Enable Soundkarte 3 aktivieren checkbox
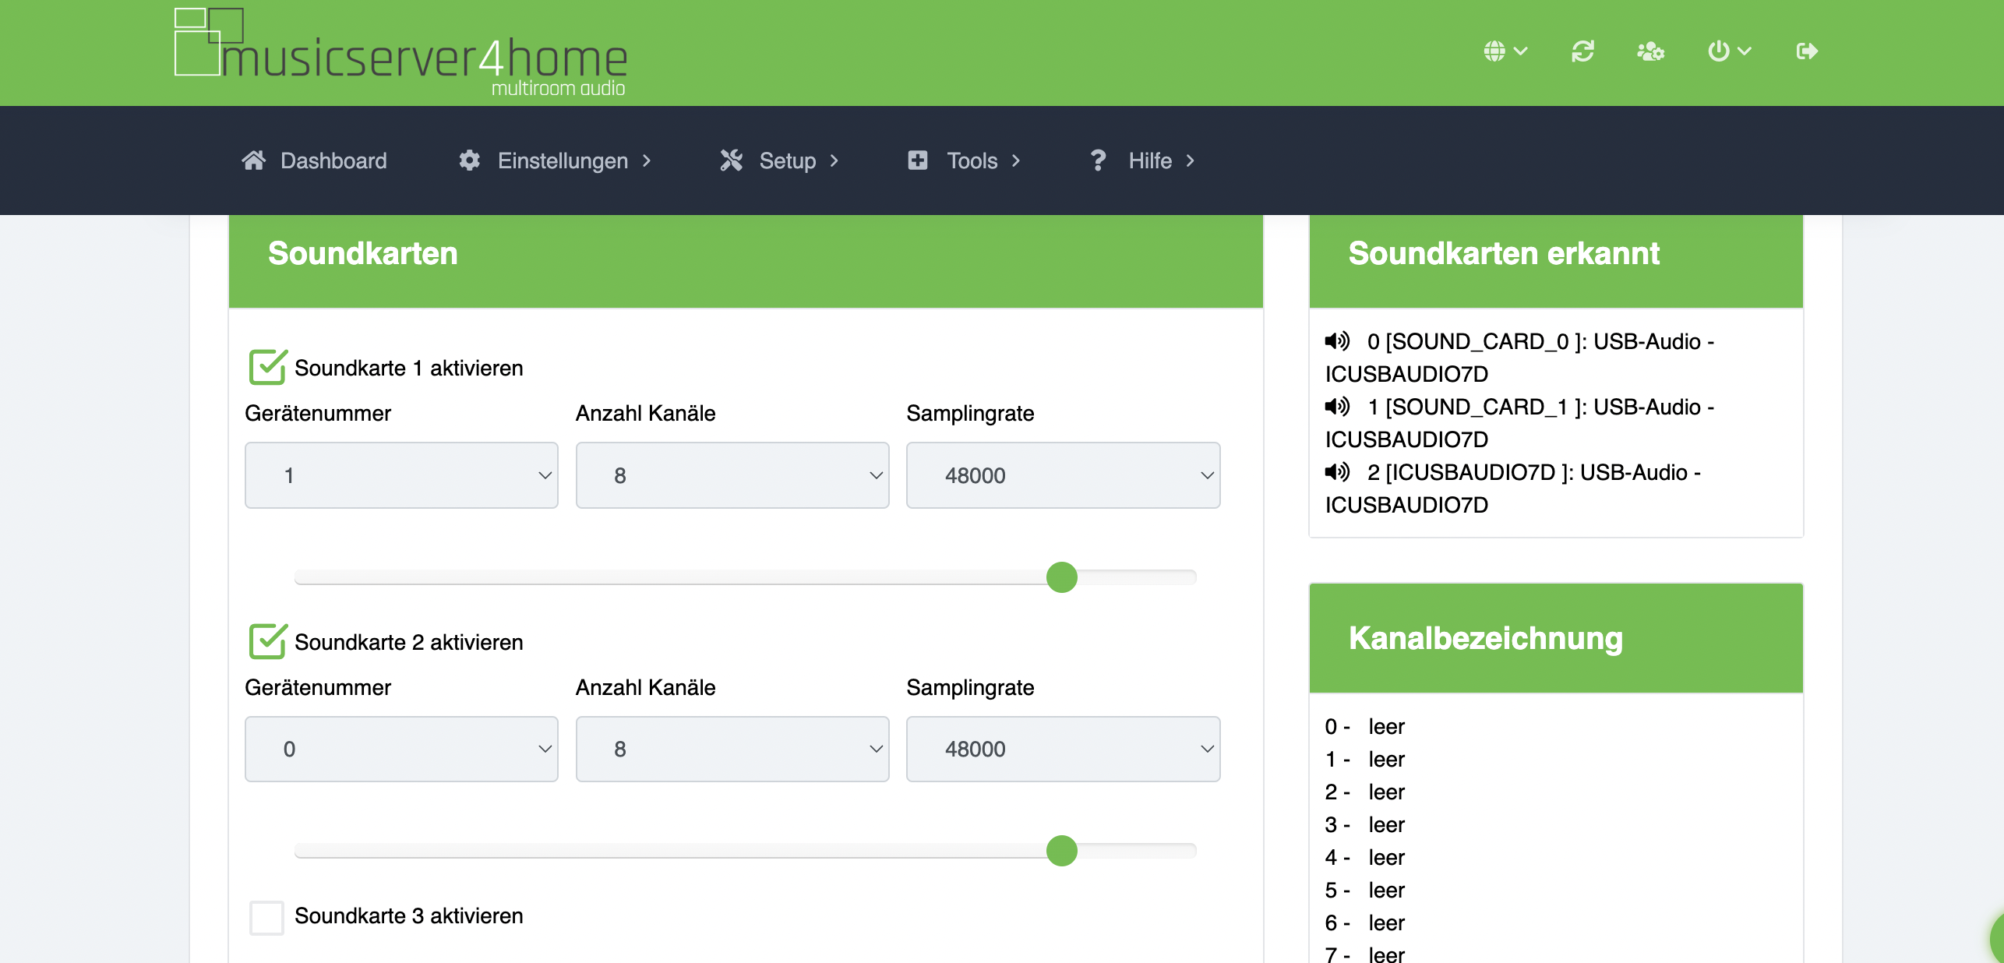This screenshot has height=963, width=2004. (266, 917)
